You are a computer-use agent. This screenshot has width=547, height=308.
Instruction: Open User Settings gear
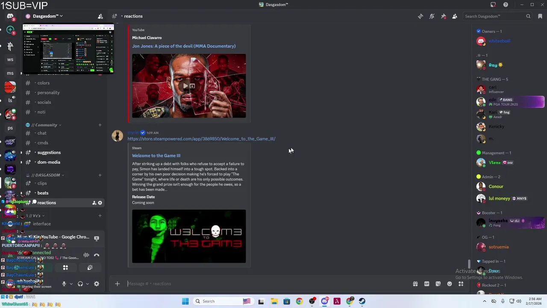[97, 284]
